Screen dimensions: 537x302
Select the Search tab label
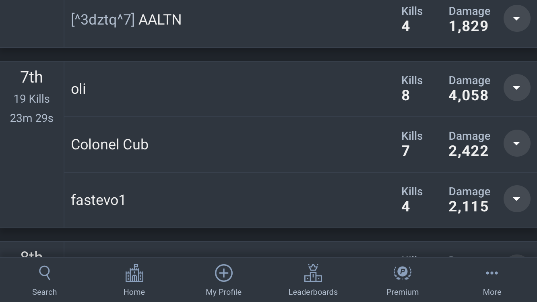tap(45, 292)
